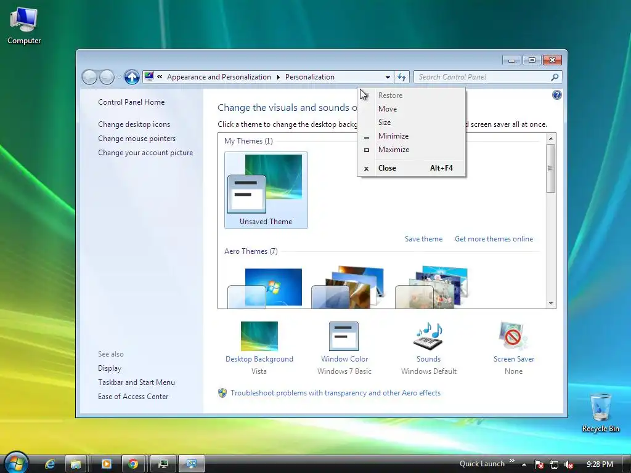631x473 pixels.
Task: Click the Windows Start orb
Action: [x=16, y=463]
